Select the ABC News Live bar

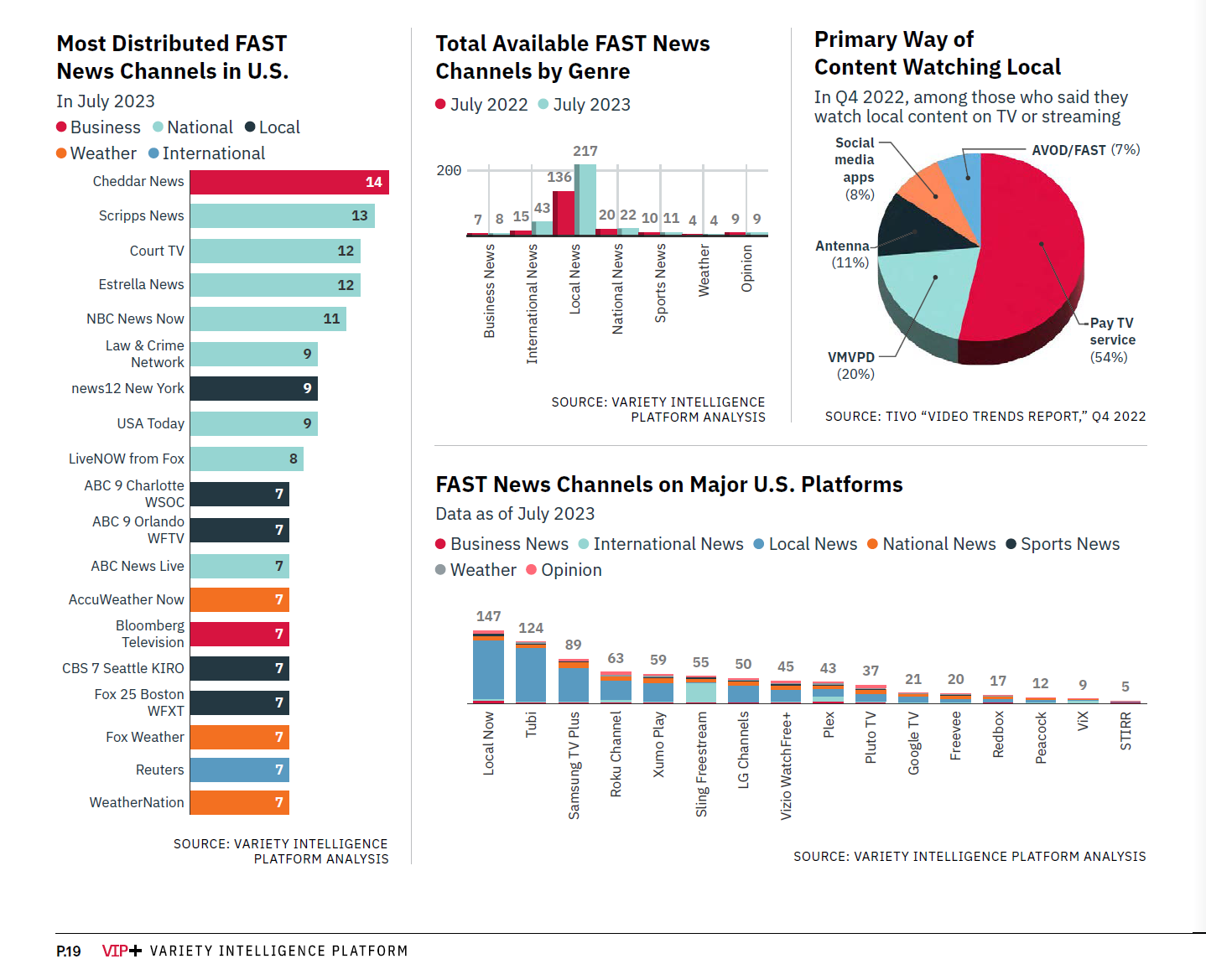240,566
